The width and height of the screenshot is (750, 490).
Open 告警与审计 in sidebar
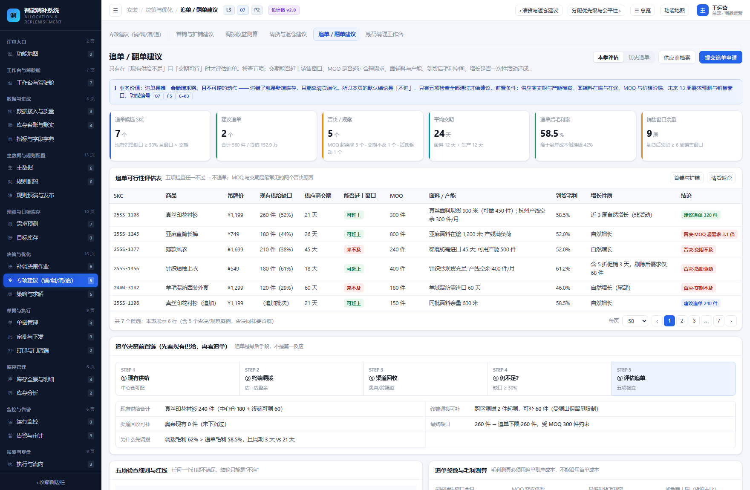(x=51, y=436)
